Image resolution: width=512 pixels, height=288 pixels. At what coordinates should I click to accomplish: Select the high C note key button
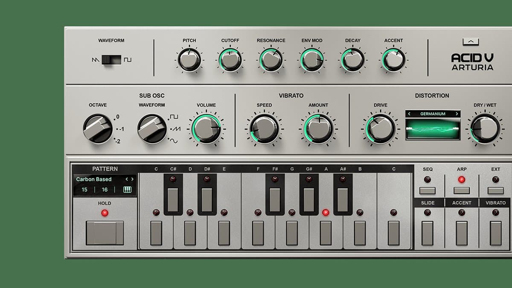point(393,233)
